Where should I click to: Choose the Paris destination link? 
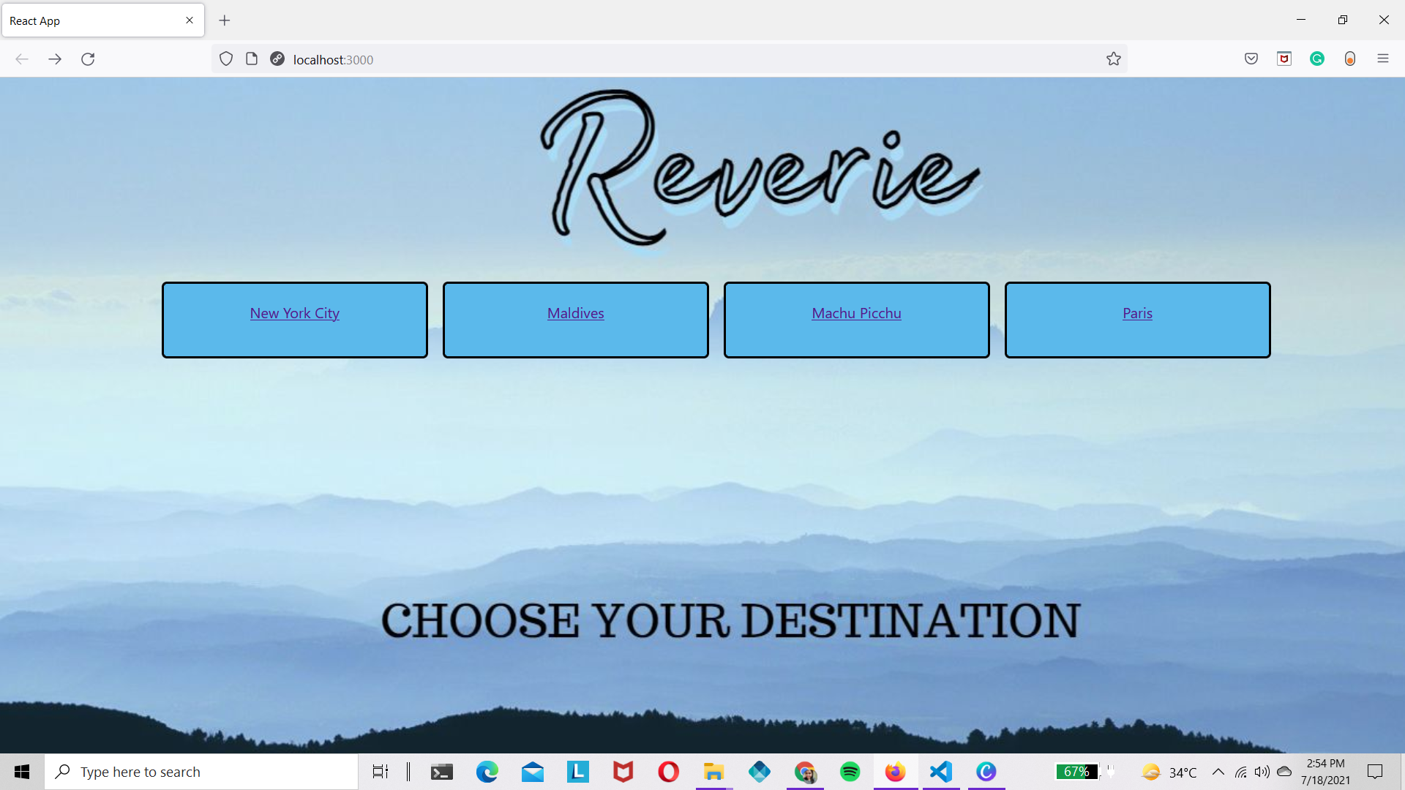coord(1137,313)
